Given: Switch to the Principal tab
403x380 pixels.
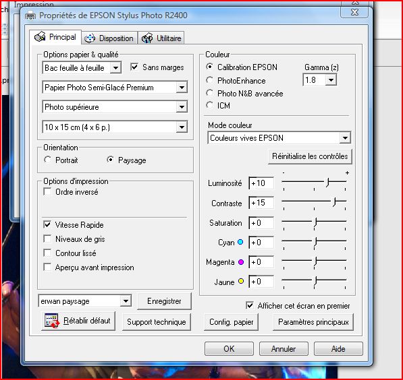Looking at the screenshot, I should point(55,37).
